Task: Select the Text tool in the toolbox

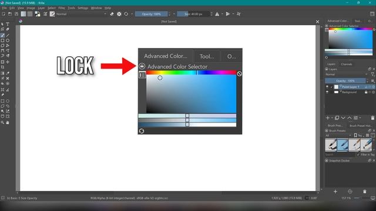Action: tap(8, 24)
